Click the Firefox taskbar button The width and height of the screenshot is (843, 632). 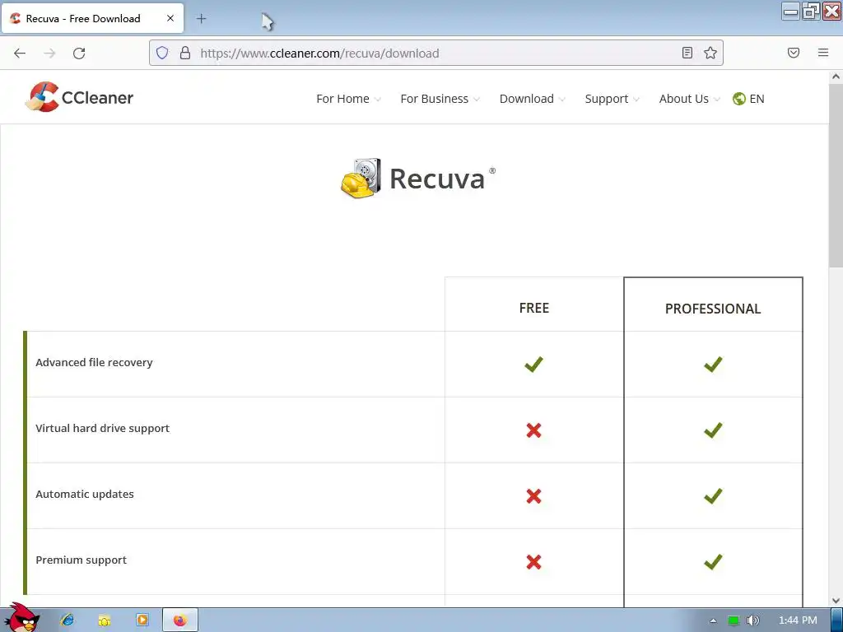pos(180,620)
